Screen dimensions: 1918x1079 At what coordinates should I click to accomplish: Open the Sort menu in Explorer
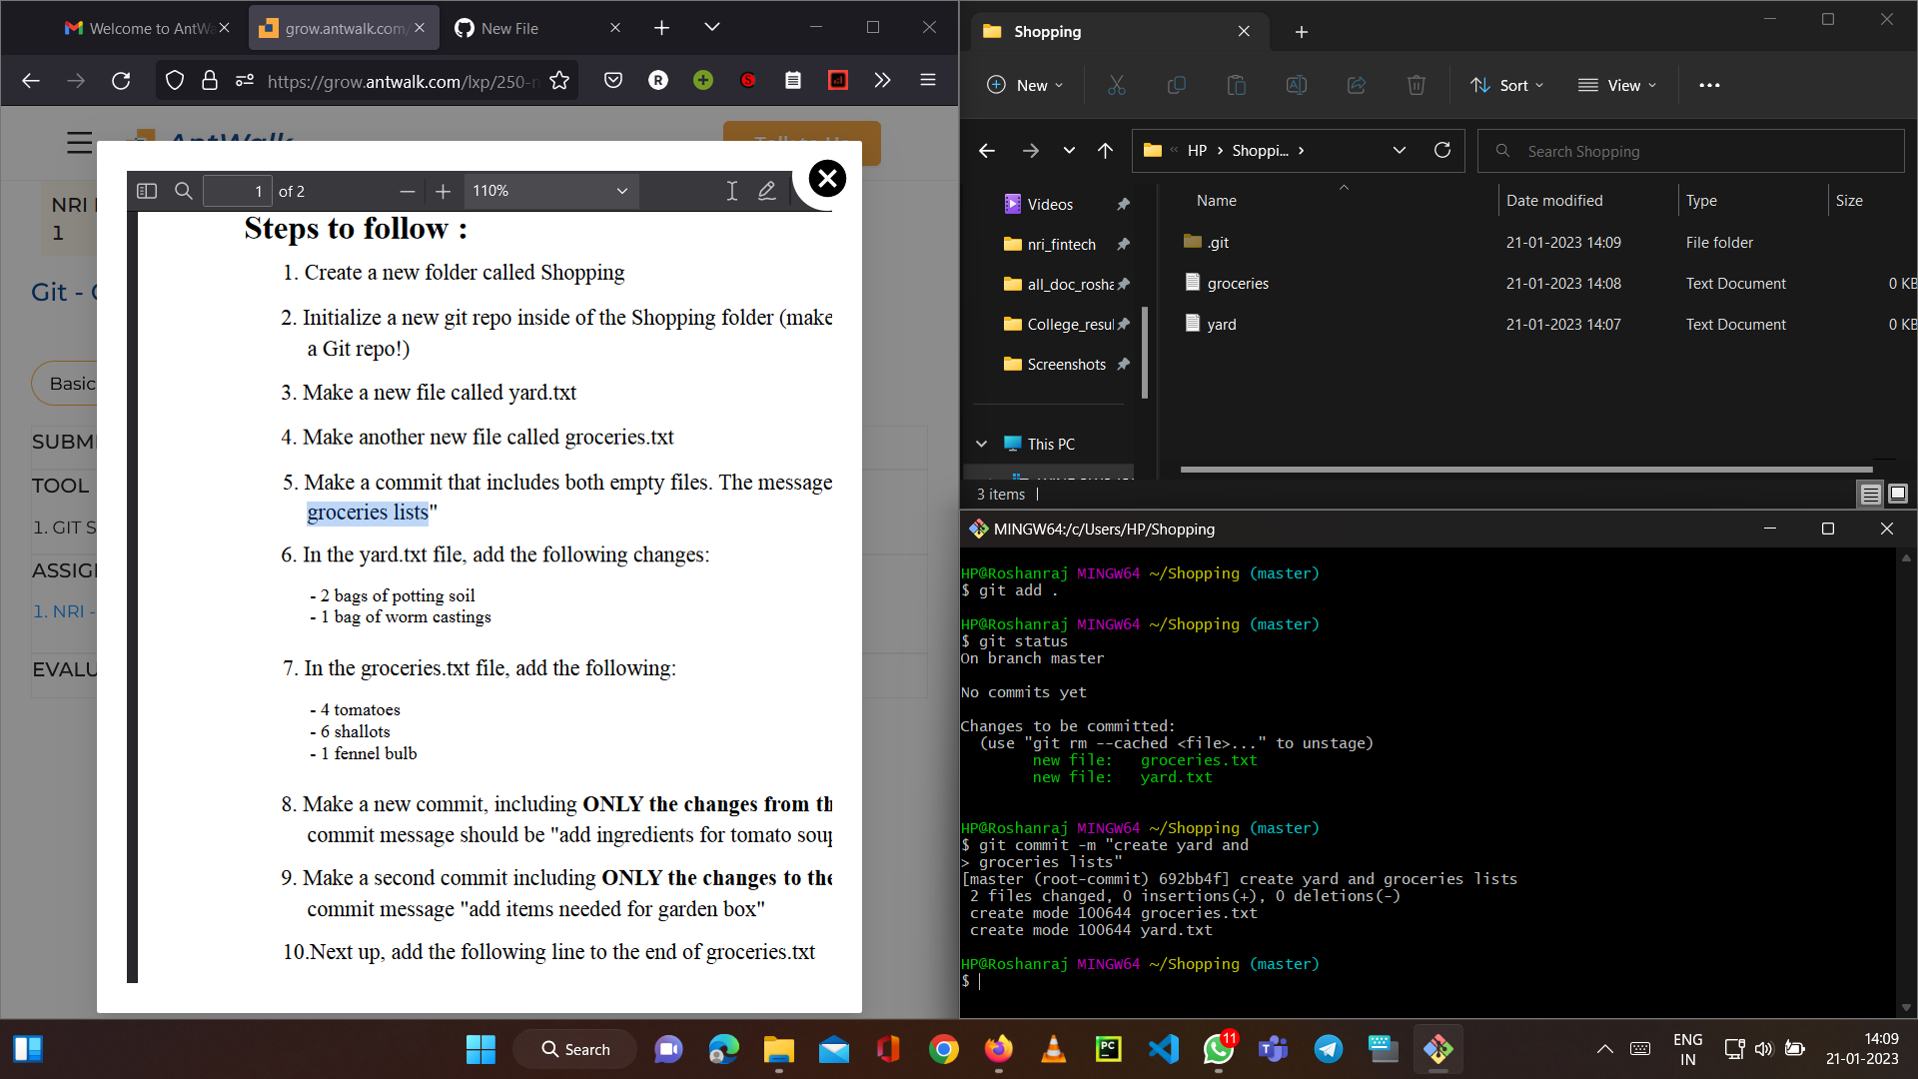coord(1507,85)
